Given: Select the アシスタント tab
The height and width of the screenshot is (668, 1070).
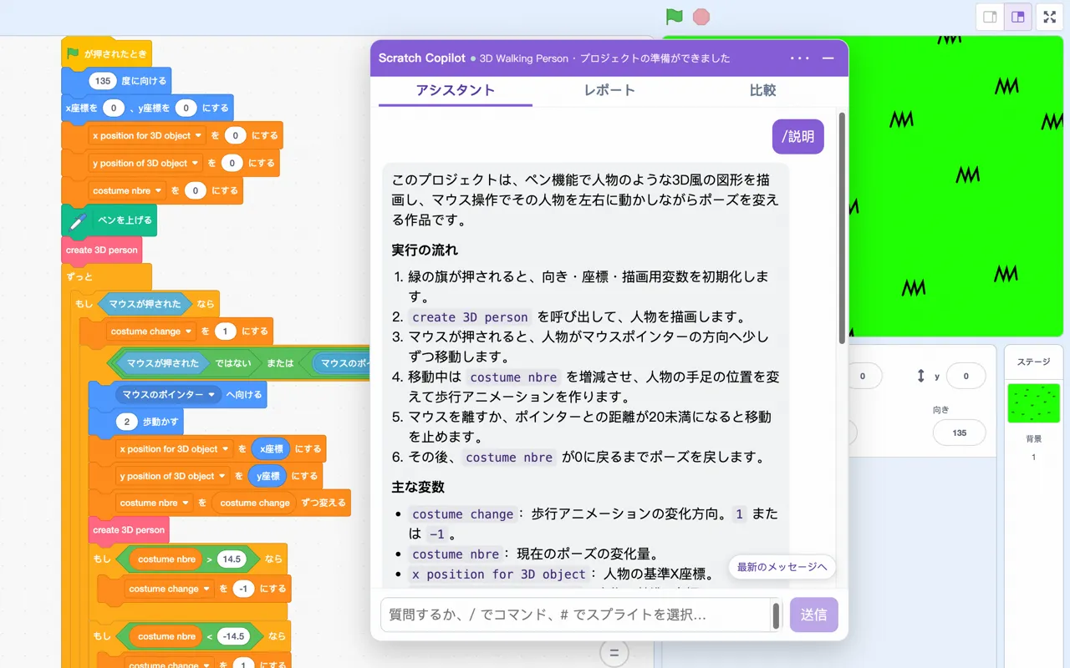Looking at the screenshot, I should pos(456,90).
